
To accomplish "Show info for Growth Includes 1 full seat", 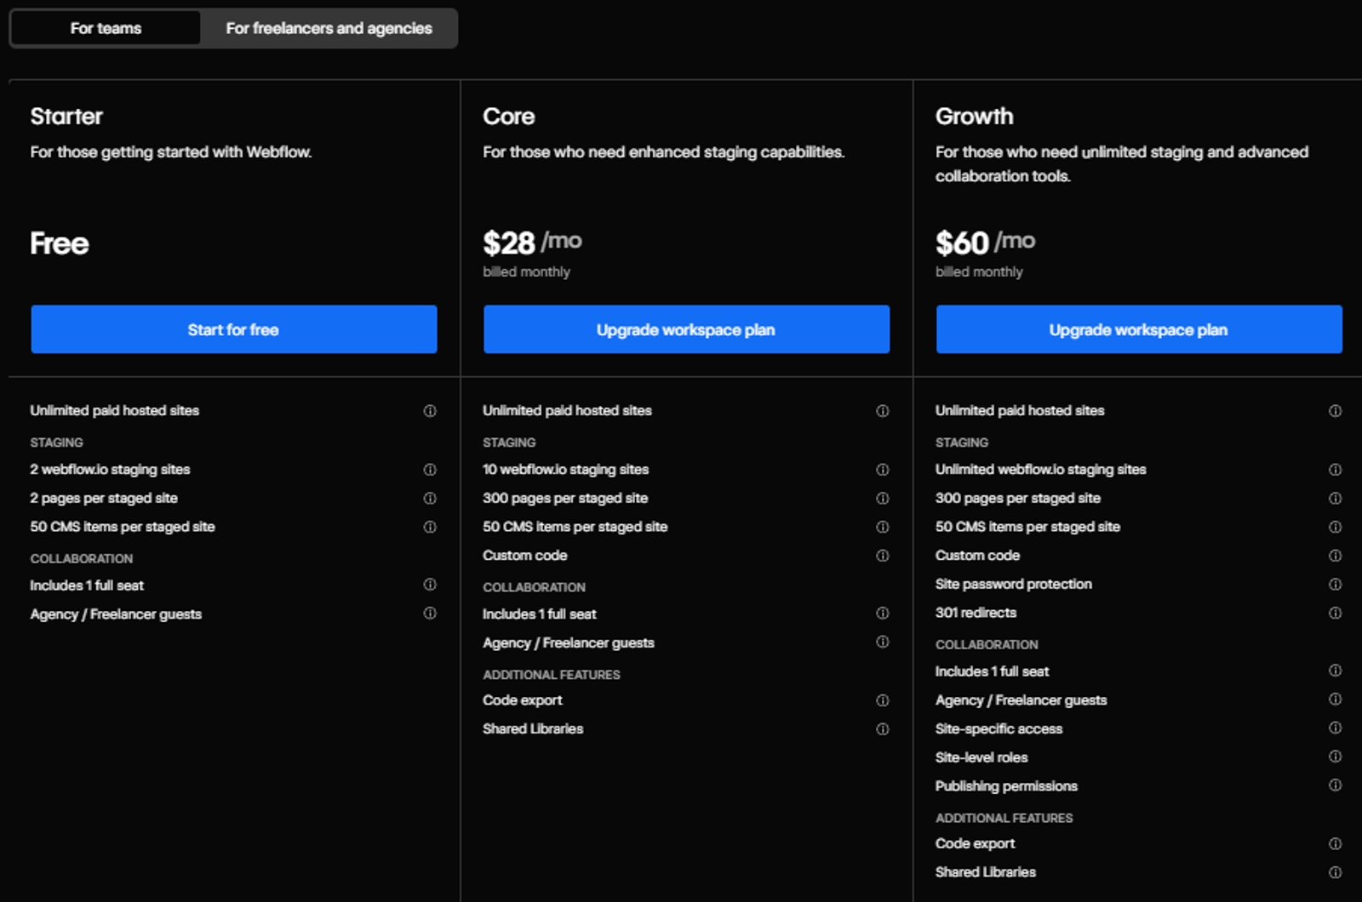I will tap(1336, 671).
